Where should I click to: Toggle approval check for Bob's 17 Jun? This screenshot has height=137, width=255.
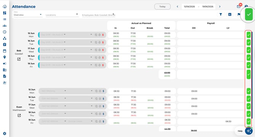tap(249, 50)
